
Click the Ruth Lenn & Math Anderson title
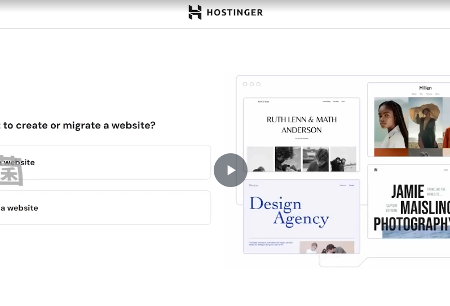click(301, 125)
